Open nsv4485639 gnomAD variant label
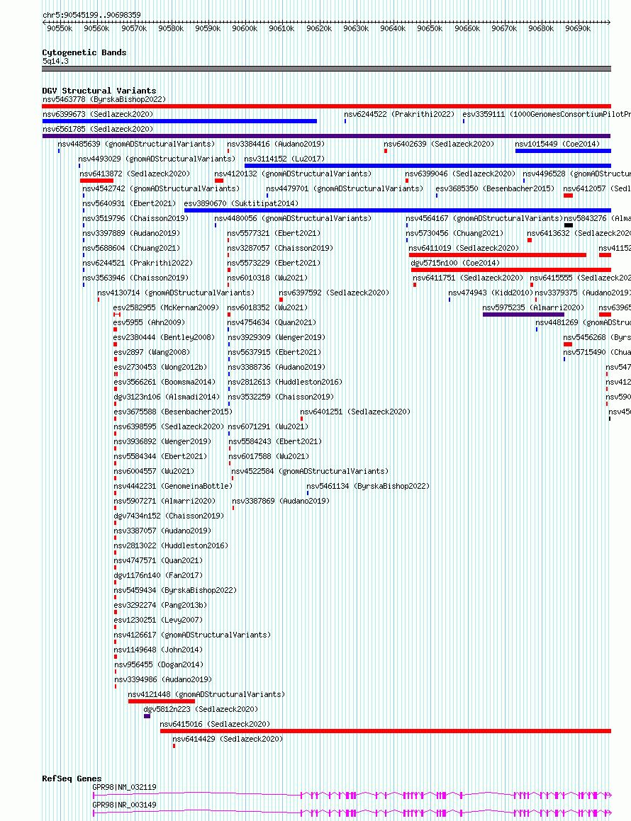Screen dimensions: 631x821 pos(136,144)
